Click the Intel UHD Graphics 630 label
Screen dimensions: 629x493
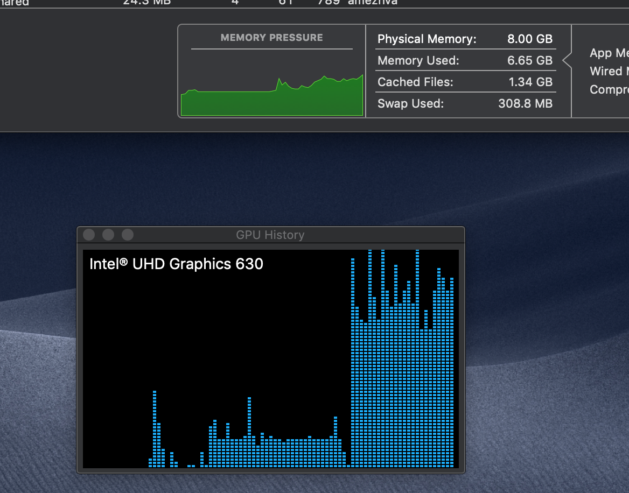click(176, 264)
